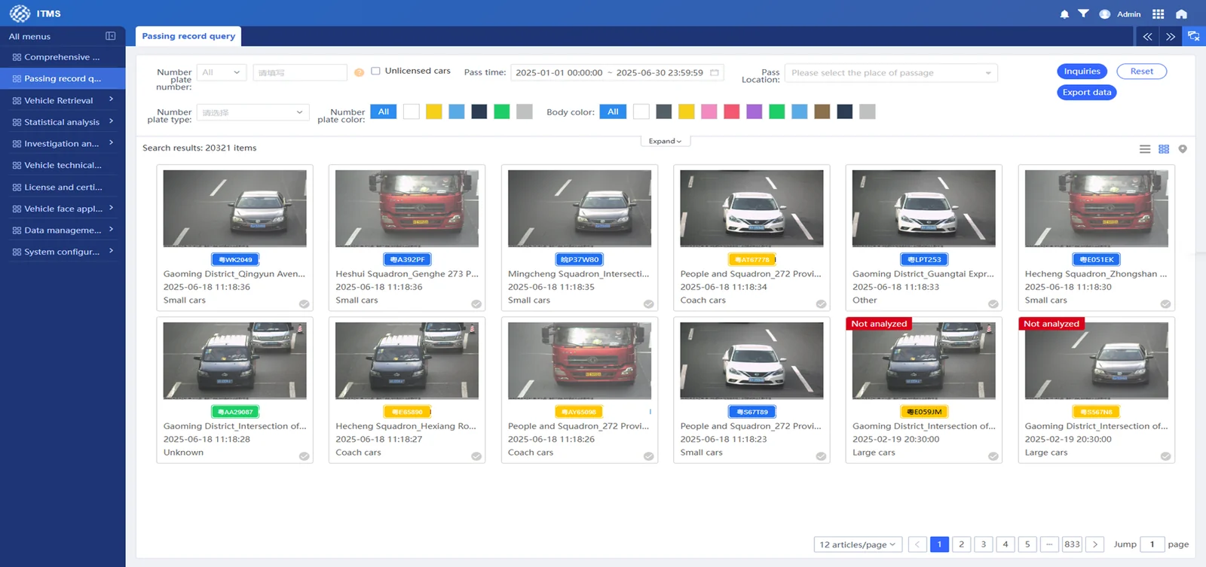Expand the Vehicle face appl... menu
Viewport: 1206px width, 567px height.
pos(63,209)
